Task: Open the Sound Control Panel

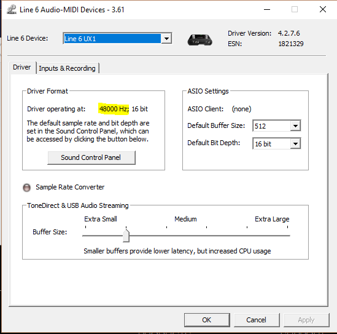Action: (x=91, y=157)
